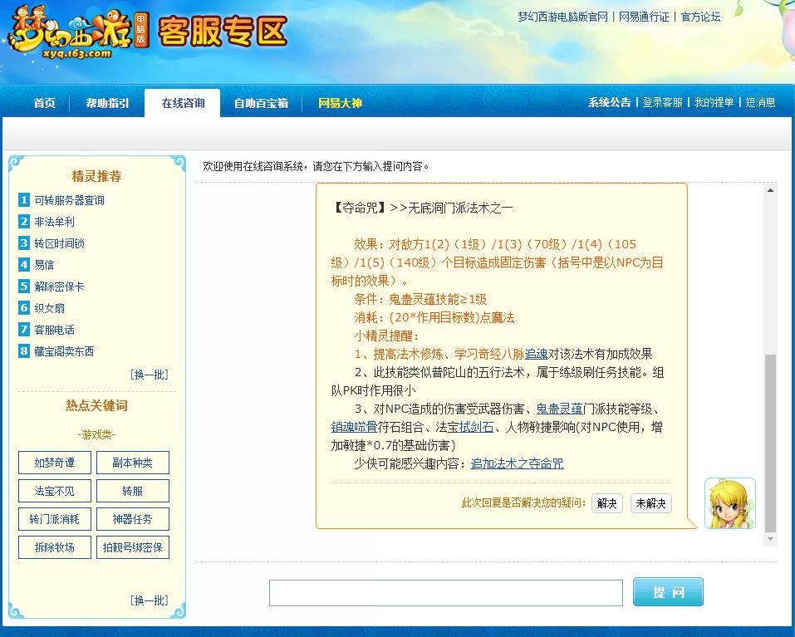
Task: Click the question input field
Action: (445, 593)
